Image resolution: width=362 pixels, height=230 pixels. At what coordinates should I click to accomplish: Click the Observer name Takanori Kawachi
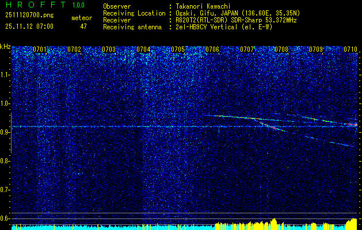click(203, 6)
